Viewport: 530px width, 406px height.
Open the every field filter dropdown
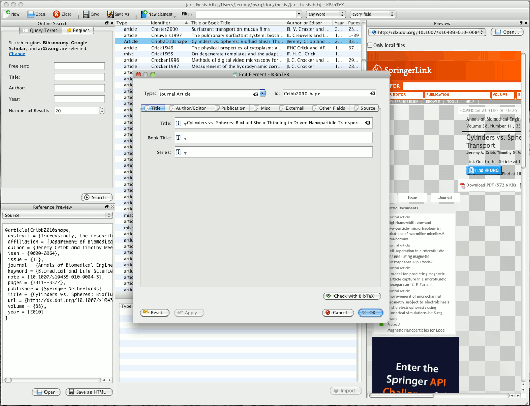click(x=372, y=14)
